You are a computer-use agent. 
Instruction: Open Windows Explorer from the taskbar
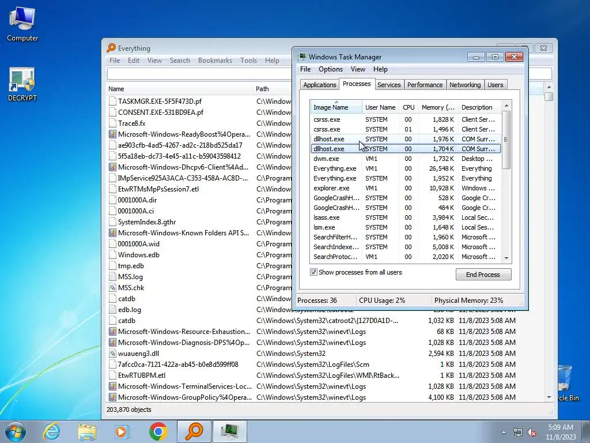coord(87,431)
